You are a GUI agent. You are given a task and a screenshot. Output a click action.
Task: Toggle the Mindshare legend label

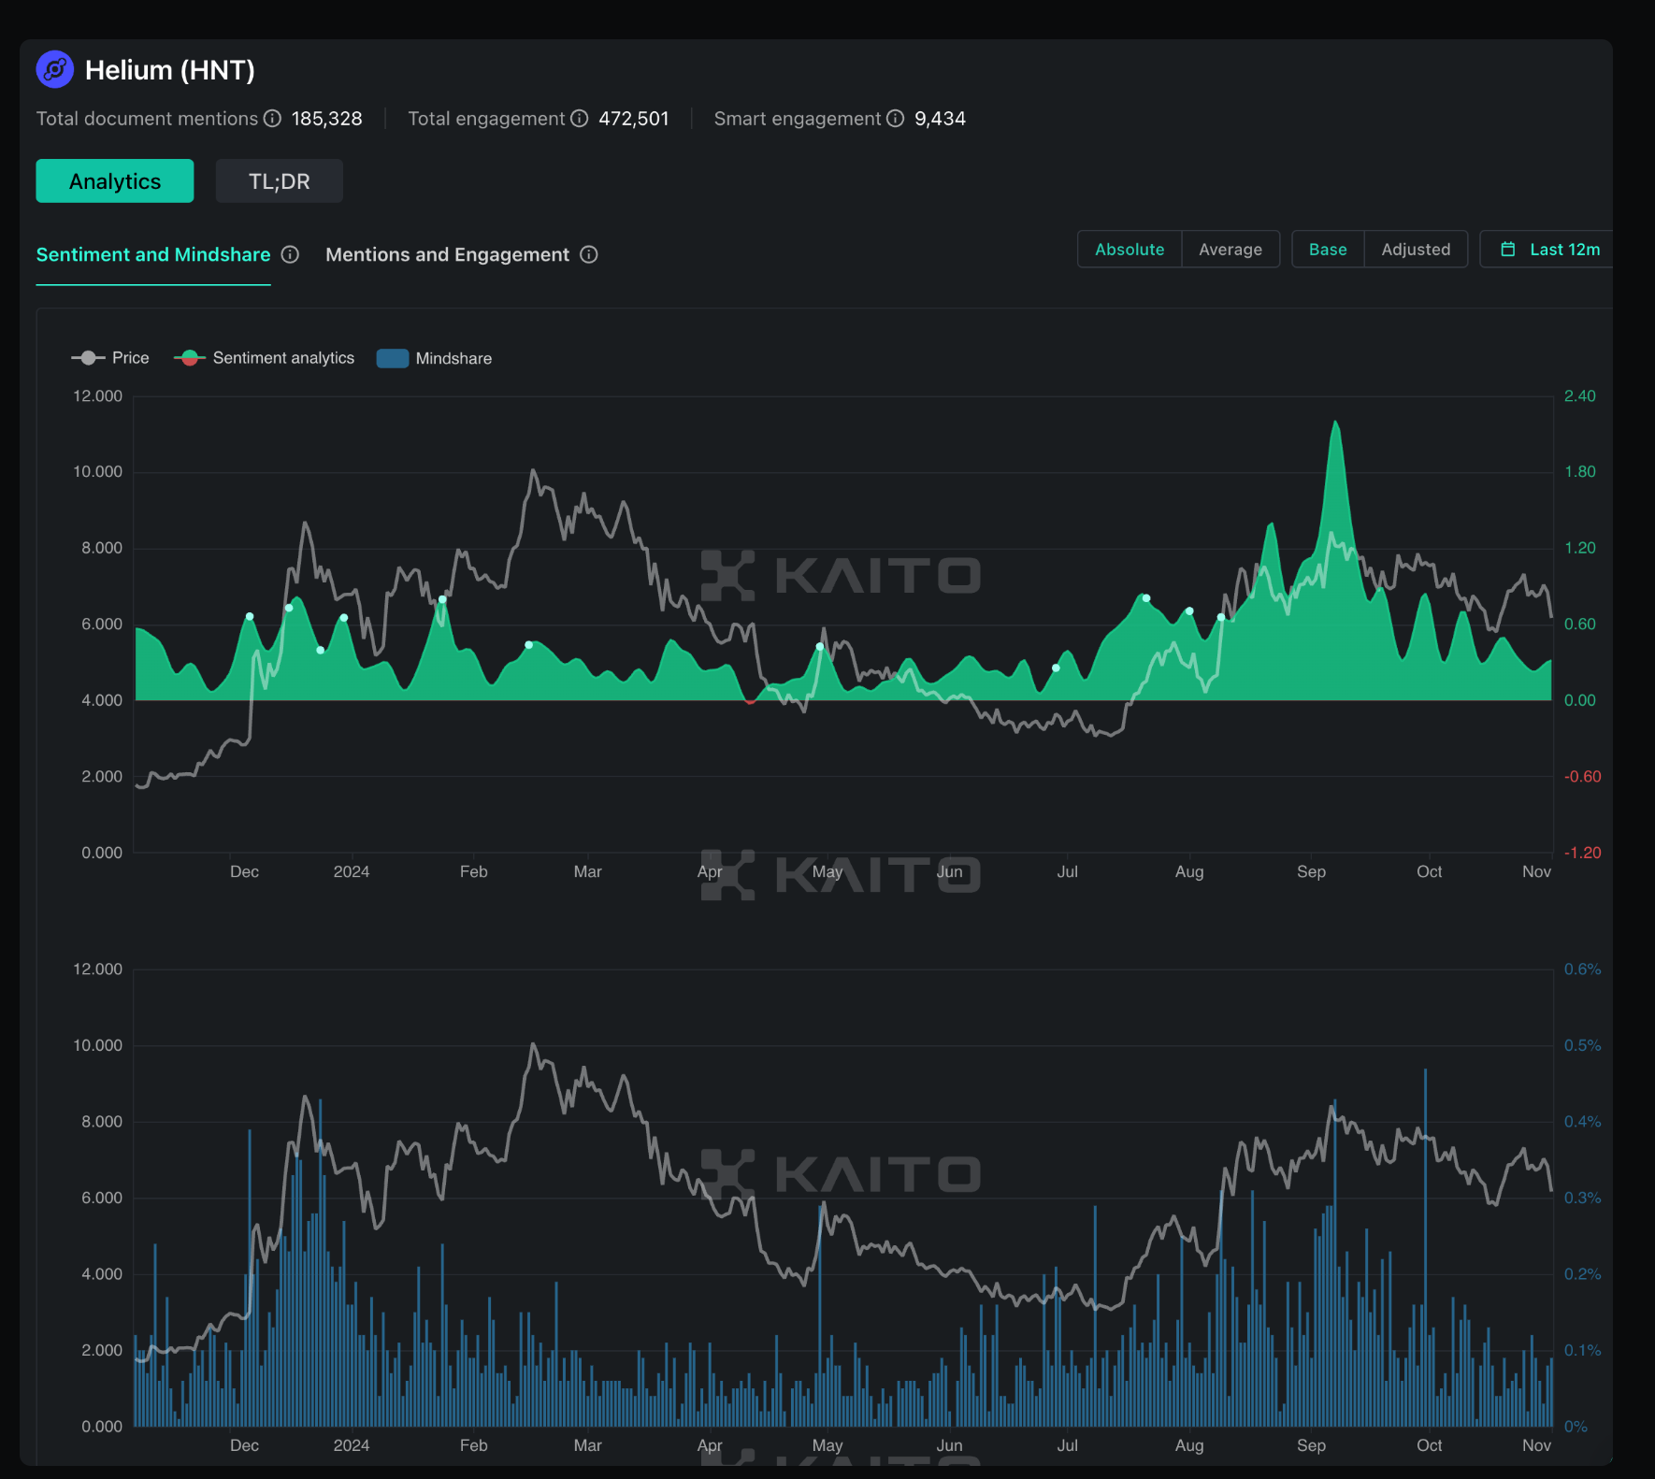pyautogui.click(x=453, y=358)
